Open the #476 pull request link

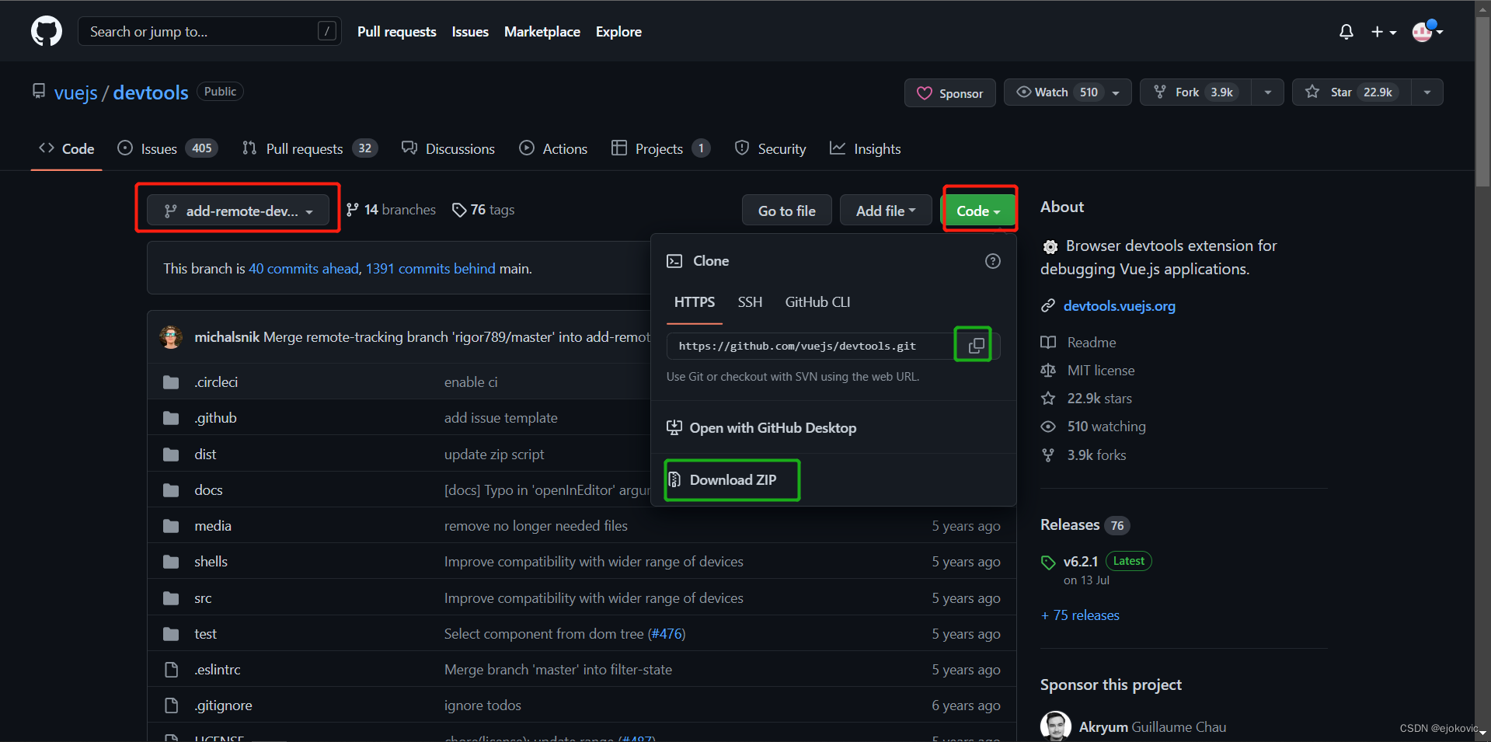click(666, 633)
